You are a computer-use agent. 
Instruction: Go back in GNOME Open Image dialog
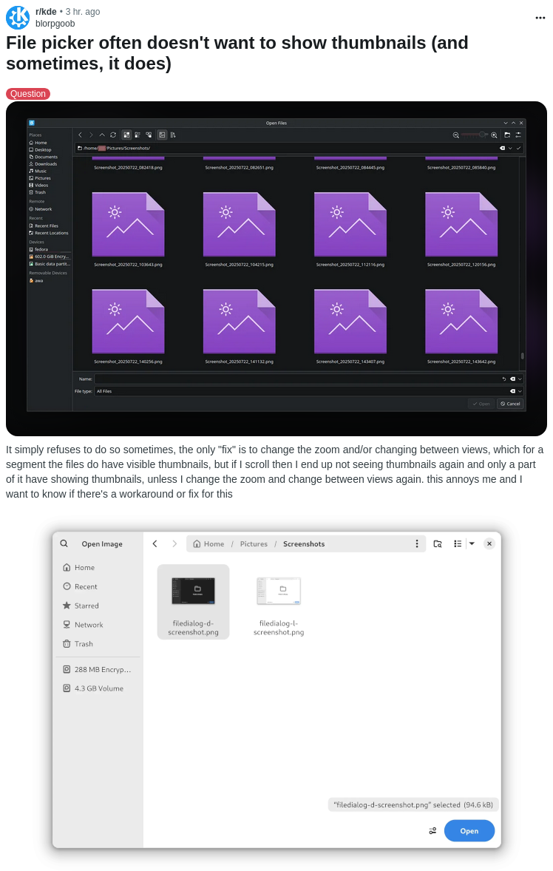point(155,543)
